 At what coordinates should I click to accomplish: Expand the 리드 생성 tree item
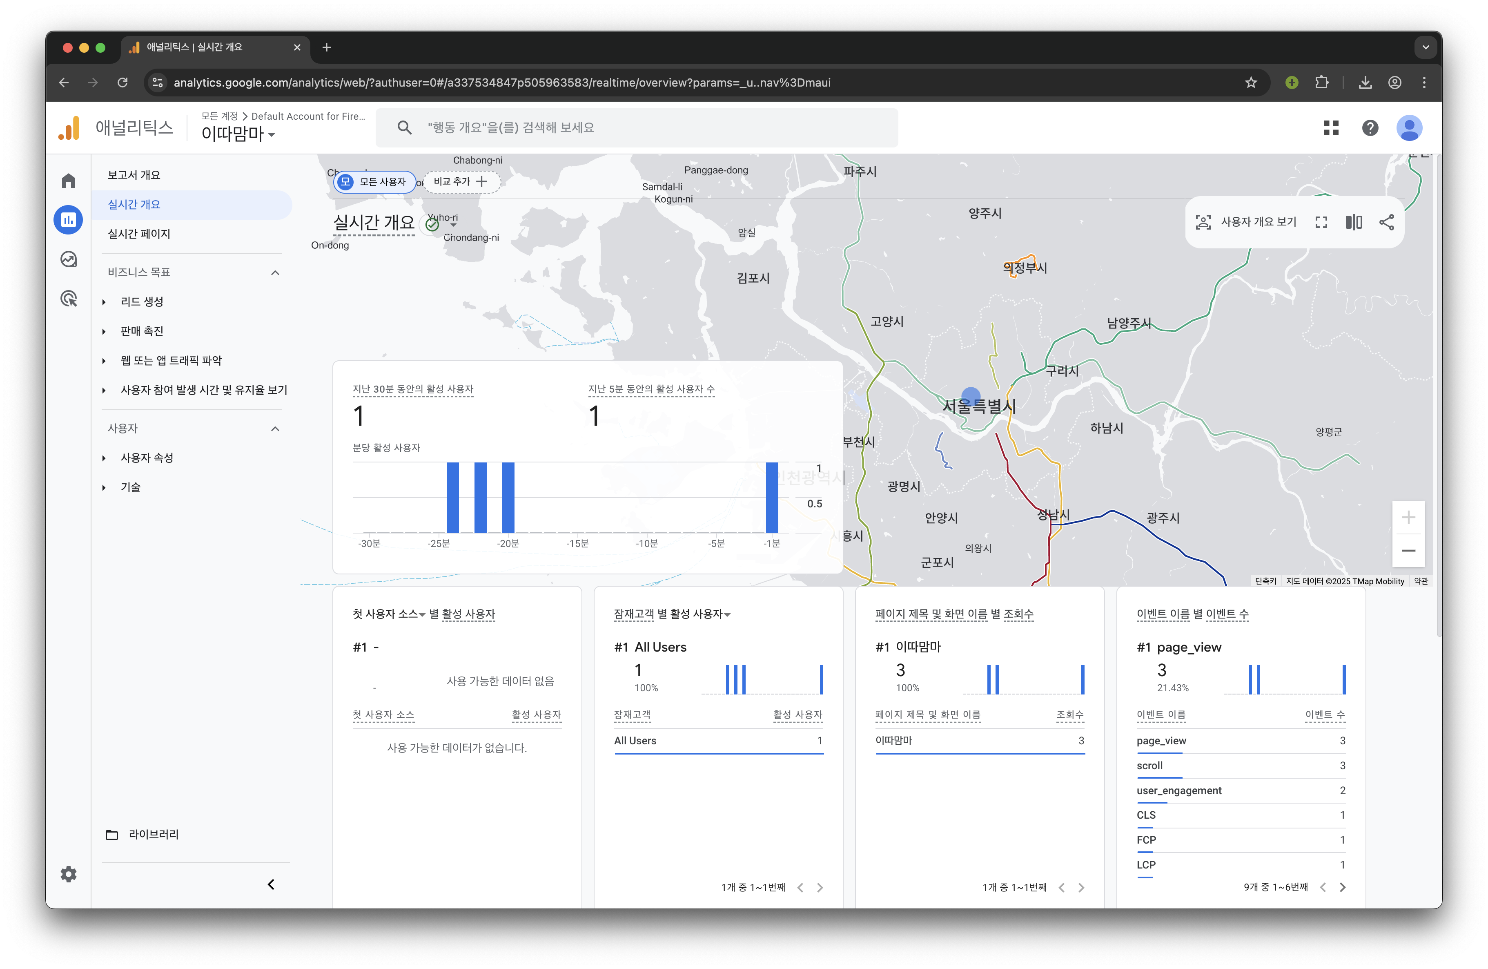(x=105, y=302)
